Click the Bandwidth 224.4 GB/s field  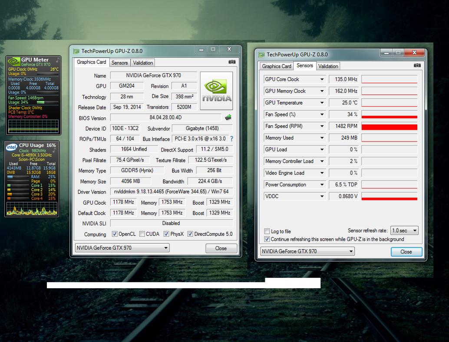tap(210, 181)
